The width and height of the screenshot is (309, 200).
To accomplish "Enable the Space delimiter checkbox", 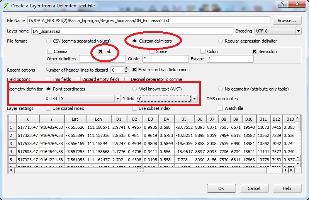I will [x=152, y=51].
